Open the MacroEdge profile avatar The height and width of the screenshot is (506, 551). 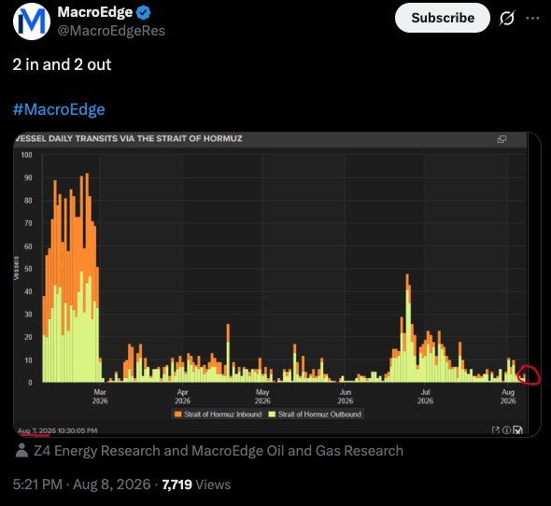pyautogui.click(x=31, y=21)
